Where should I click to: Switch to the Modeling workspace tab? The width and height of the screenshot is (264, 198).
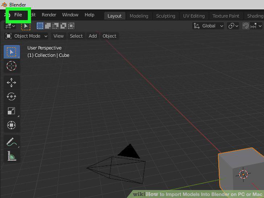[139, 16]
